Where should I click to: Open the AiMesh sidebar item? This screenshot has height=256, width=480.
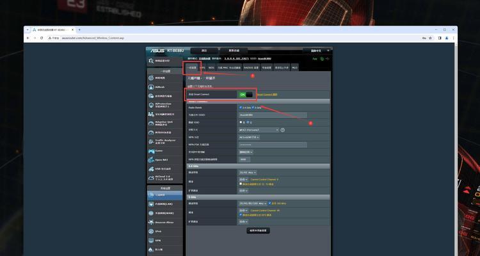point(164,87)
